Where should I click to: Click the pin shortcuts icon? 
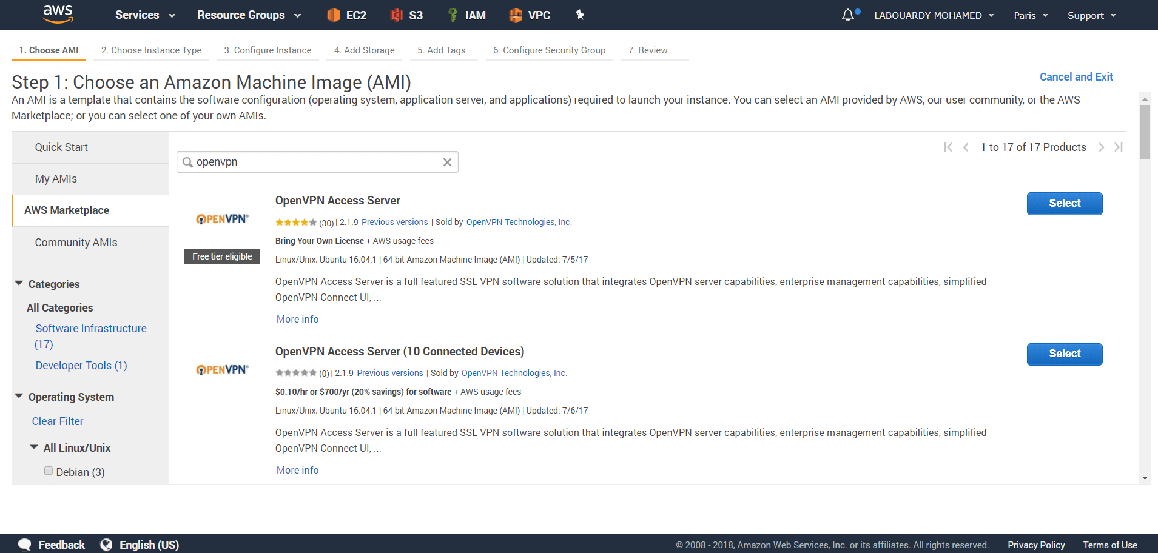(x=580, y=15)
